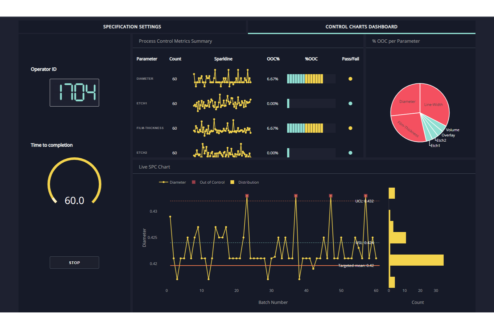Select the Line-Width slice in the pie chart
This screenshot has width=494, height=329.
coord(434,104)
